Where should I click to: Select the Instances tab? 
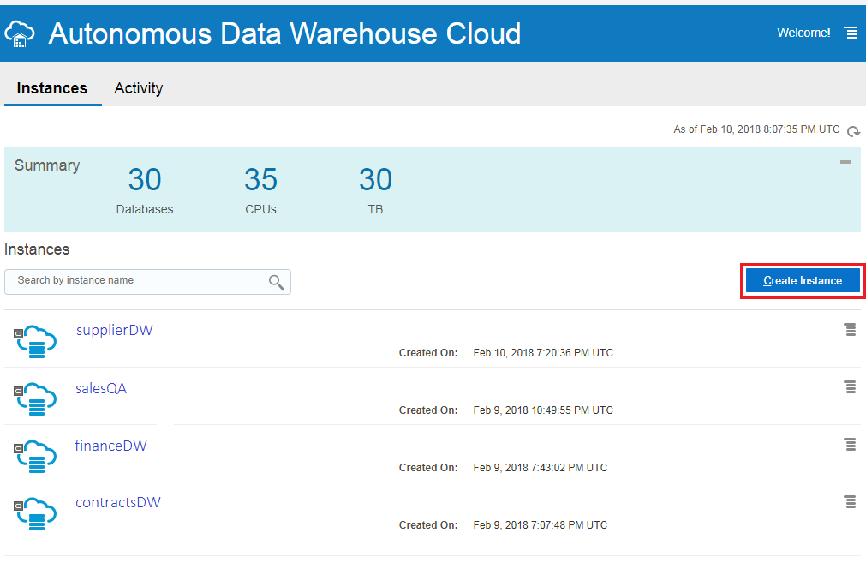click(x=52, y=88)
